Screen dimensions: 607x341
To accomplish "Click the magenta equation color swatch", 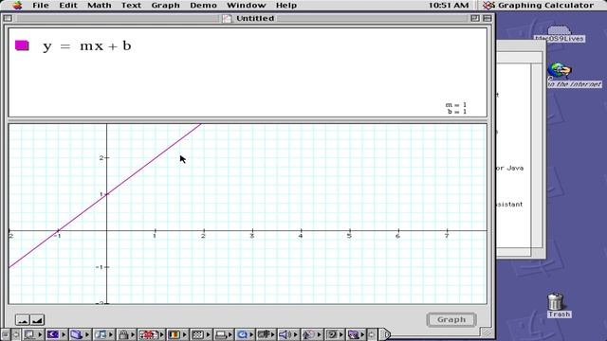I will point(22,45).
